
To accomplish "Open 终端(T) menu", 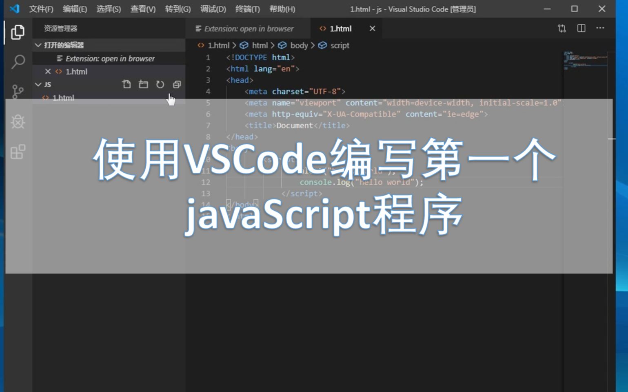I will [247, 9].
